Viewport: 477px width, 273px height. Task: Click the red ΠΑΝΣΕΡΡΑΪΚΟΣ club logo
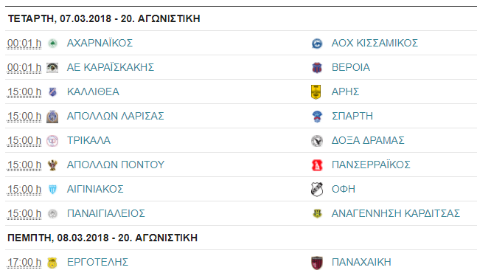317,165
